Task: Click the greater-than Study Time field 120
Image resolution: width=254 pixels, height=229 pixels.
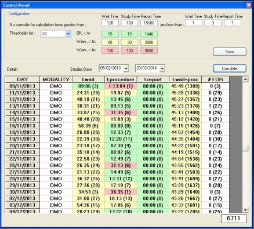Action: click(x=129, y=23)
